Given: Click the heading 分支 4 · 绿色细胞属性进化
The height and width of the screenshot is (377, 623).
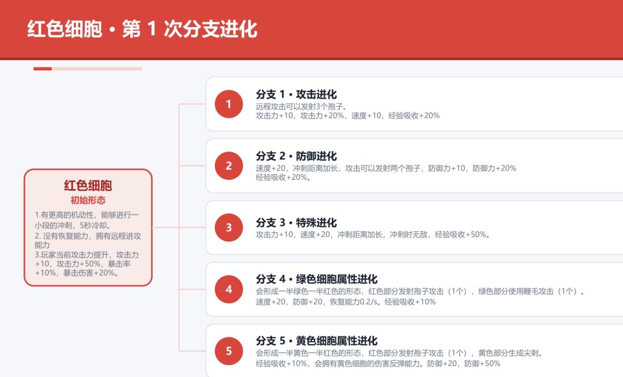Looking at the screenshot, I should [317, 279].
